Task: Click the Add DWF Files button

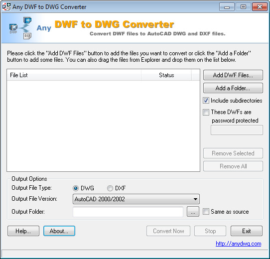Action: pos(233,75)
